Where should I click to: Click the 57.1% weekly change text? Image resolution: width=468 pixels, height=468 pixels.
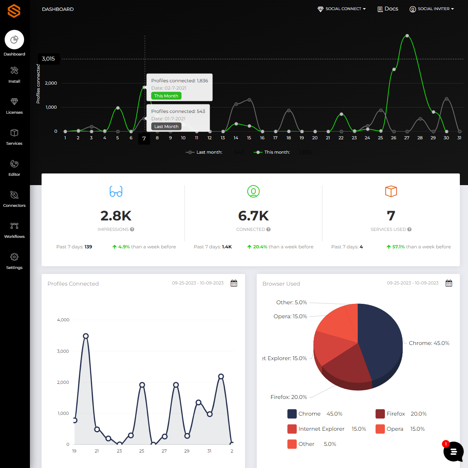tap(419, 247)
